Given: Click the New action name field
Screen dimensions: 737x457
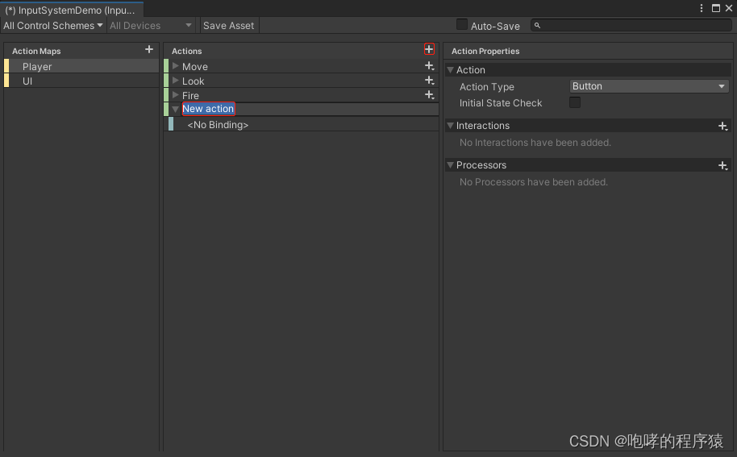Looking at the screenshot, I should coord(208,109).
